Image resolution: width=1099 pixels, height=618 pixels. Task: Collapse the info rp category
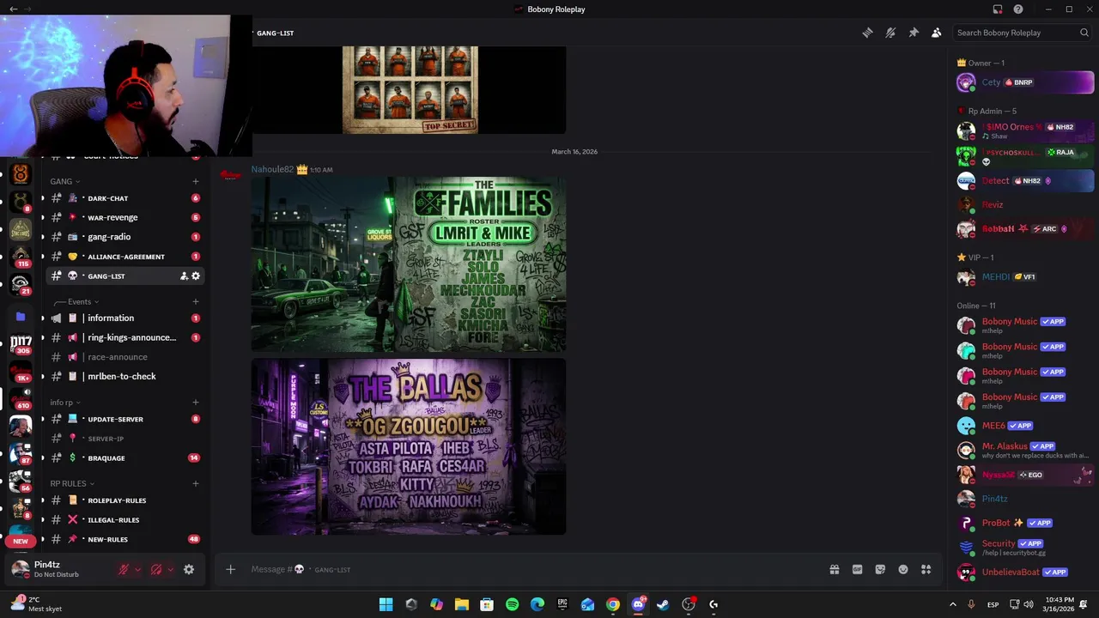click(x=64, y=402)
